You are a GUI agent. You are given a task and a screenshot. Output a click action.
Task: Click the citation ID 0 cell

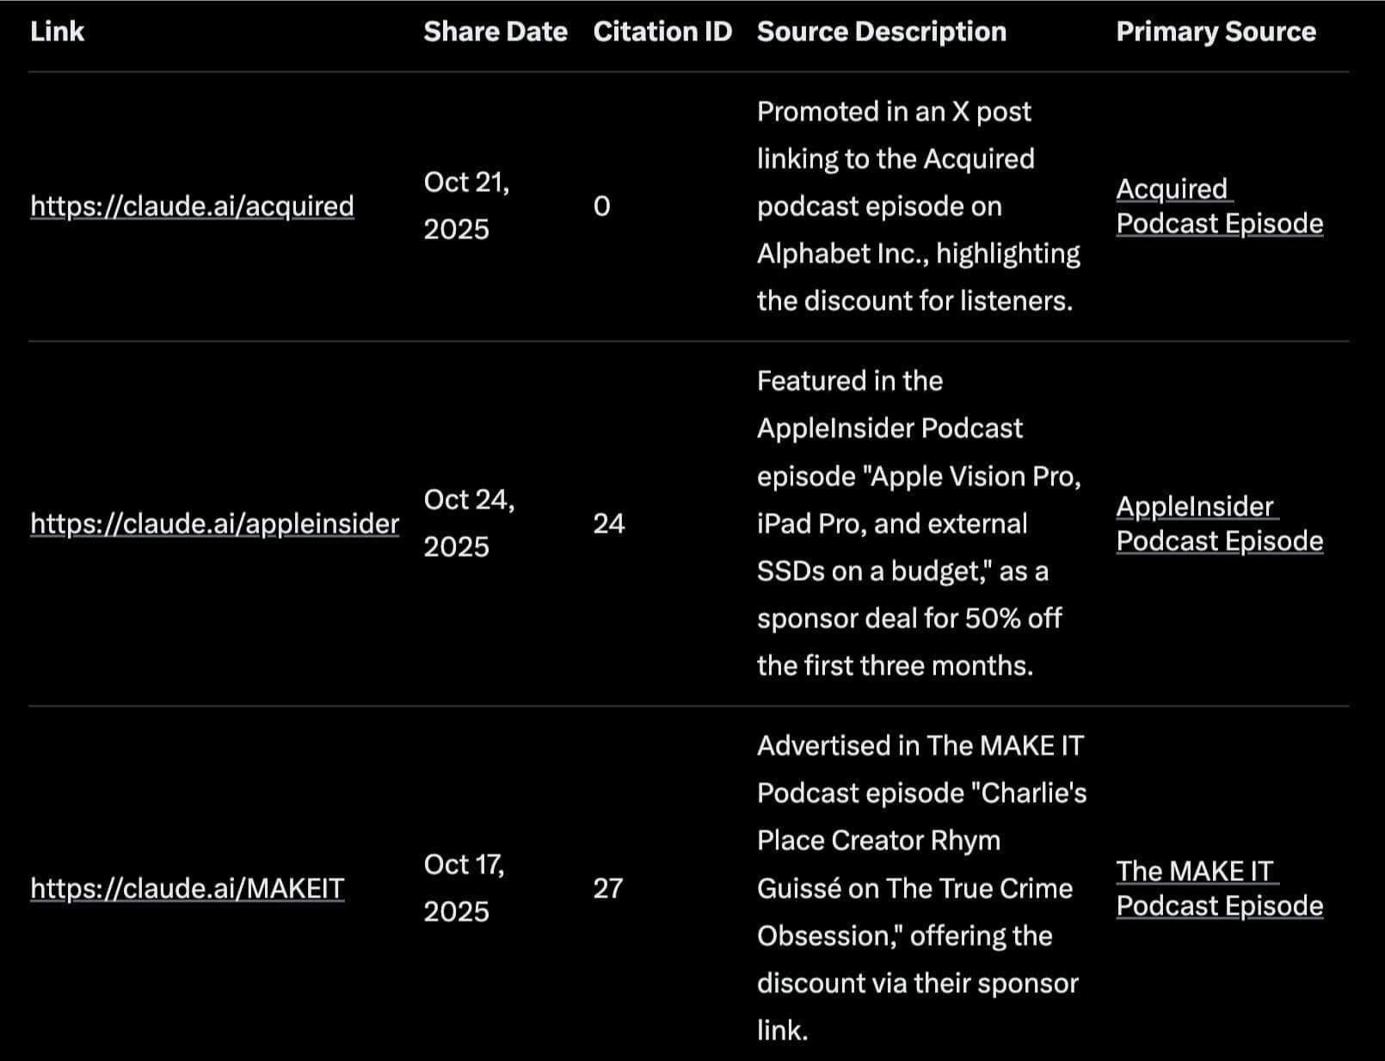tap(601, 207)
